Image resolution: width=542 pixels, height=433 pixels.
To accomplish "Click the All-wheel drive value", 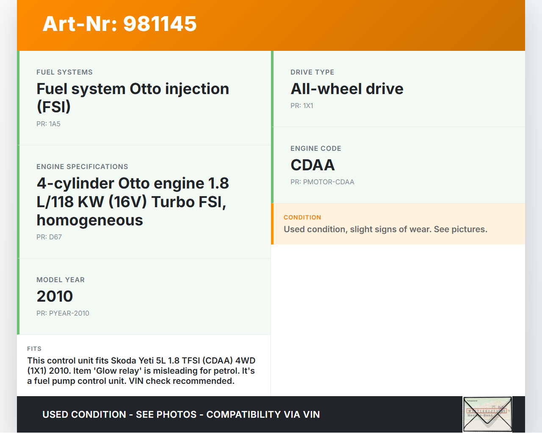I will [x=347, y=89].
